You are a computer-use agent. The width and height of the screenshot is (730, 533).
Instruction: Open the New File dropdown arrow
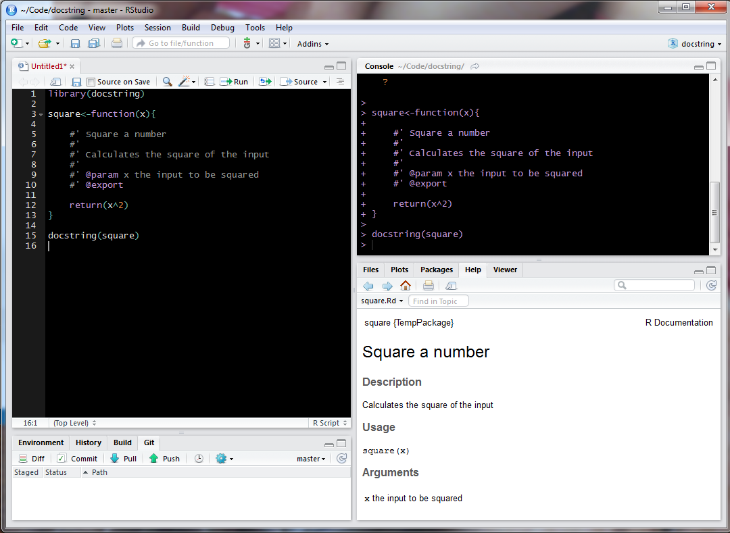point(27,44)
